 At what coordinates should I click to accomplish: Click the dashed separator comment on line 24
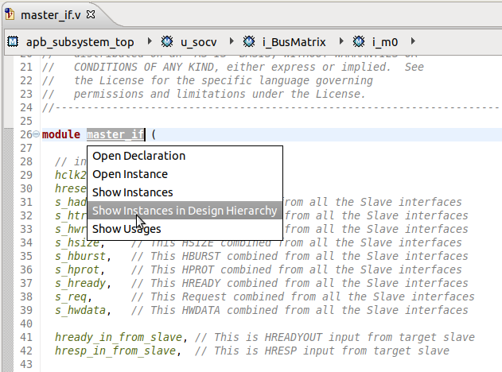pyautogui.click(x=270, y=108)
